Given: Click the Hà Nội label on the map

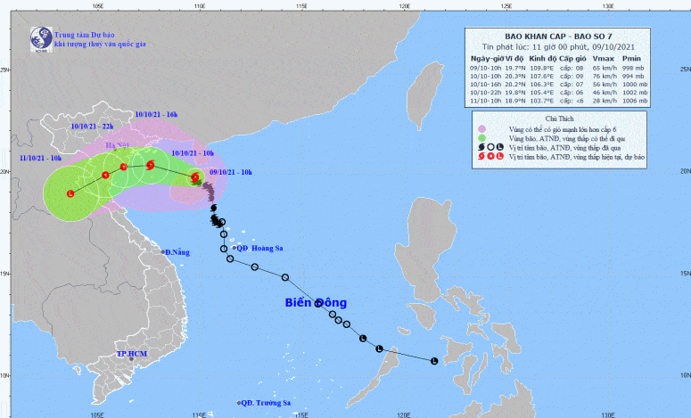Looking at the screenshot, I should click(118, 145).
